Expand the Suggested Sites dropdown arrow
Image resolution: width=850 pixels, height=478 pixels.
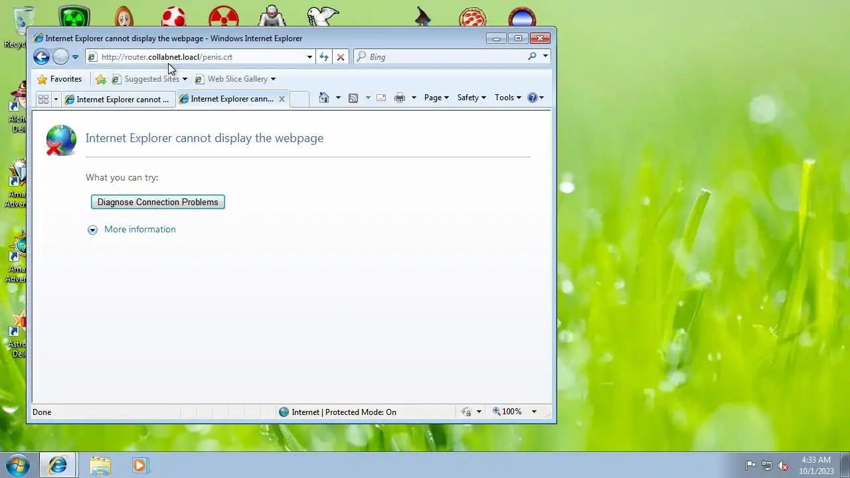click(185, 79)
